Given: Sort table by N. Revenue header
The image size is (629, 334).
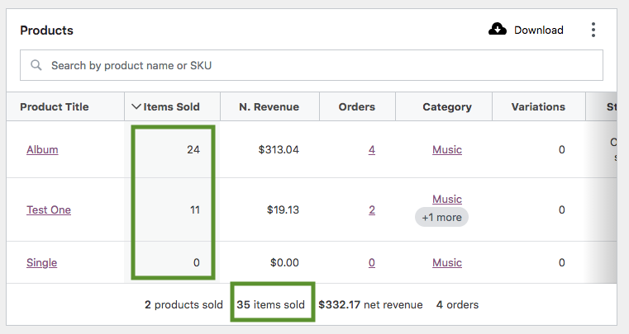Looking at the screenshot, I should pyautogui.click(x=269, y=107).
